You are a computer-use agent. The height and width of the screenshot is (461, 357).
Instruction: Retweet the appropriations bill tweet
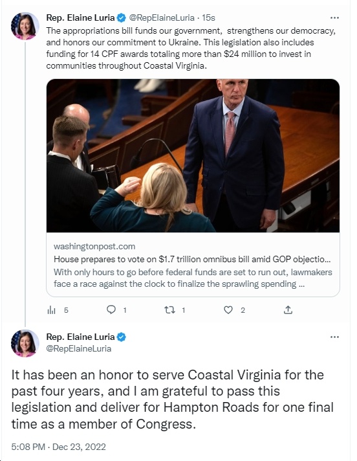[x=169, y=309]
